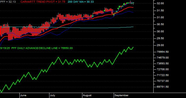Click the 74679.00 advance/decline axis value
The width and height of the screenshot is (186, 98).
point(163,58)
